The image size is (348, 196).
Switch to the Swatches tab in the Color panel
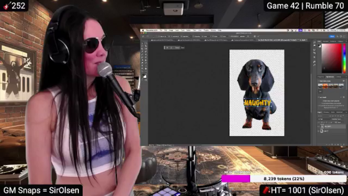pos(326,41)
